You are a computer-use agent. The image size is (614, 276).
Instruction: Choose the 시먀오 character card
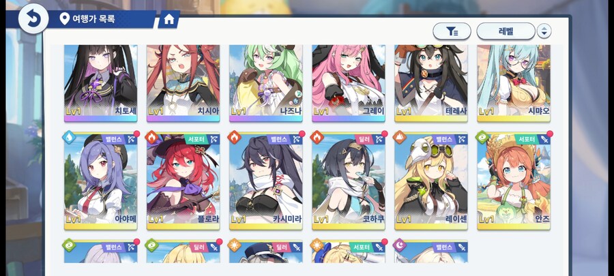pos(514,83)
